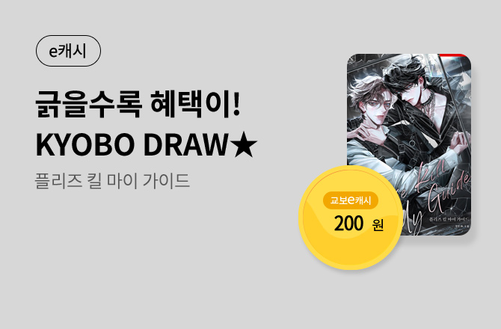Click the small Korean title on cover
The width and height of the screenshot is (501, 329).
[x=449, y=220]
